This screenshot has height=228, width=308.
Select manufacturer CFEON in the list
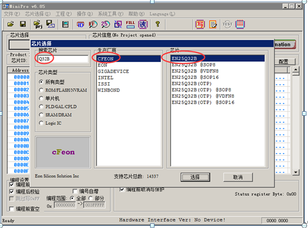[129, 59]
